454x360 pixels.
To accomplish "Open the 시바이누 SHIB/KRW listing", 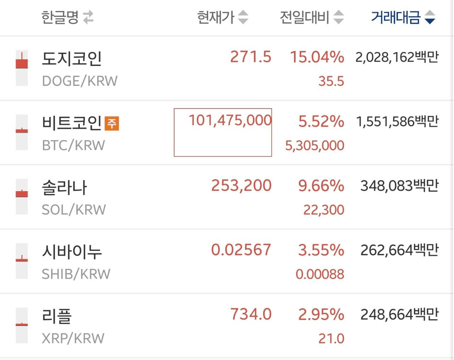I will coord(72,252).
